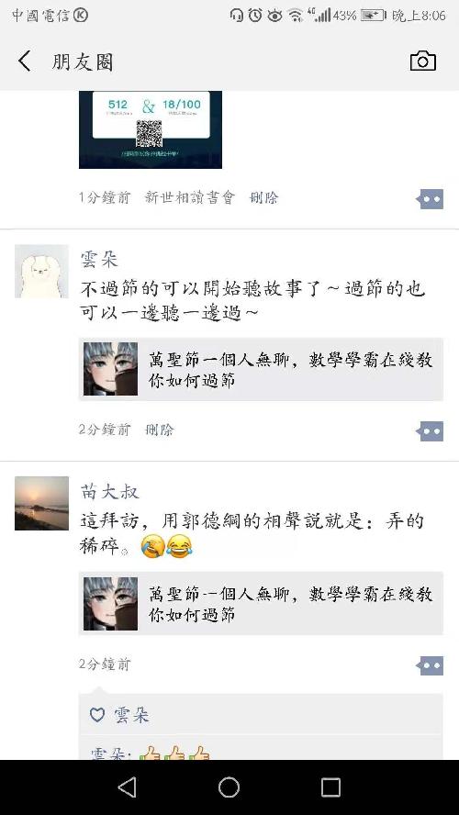The image size is (459, 815).
Task: Tap 刪除 on the 新世相讀書會 post
Action: (264, 197)
